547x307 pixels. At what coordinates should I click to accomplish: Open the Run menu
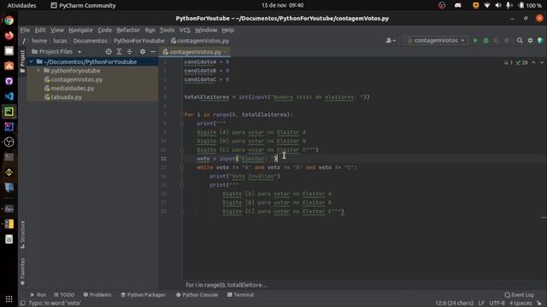[150, 30]
